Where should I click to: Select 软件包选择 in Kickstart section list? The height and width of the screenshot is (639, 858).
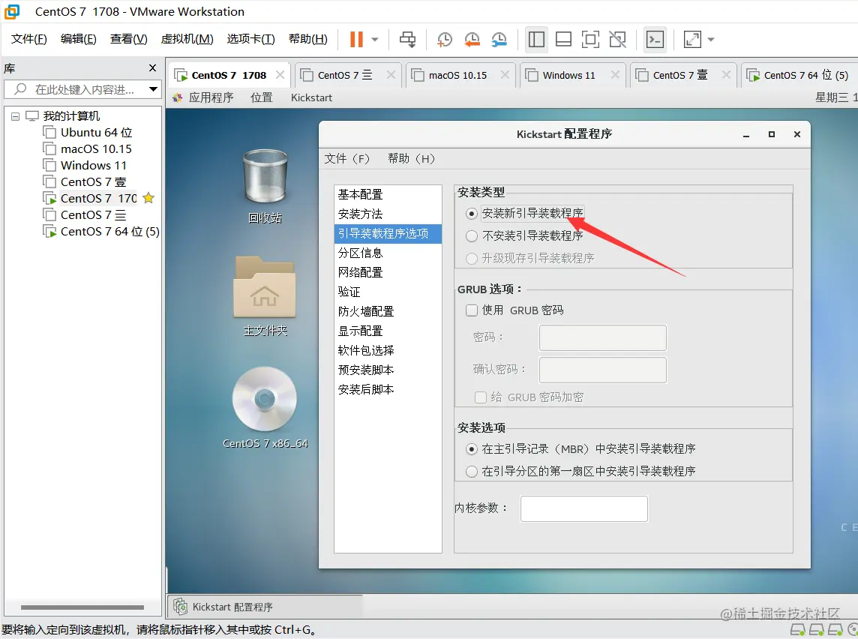[x=388, y=350]
